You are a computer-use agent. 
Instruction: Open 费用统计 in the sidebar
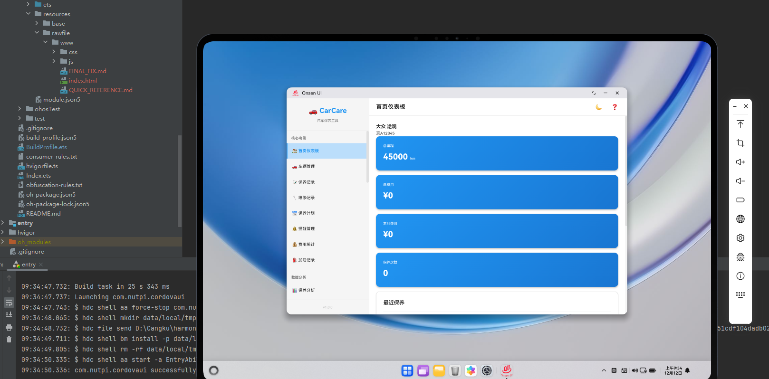(327, 245)
